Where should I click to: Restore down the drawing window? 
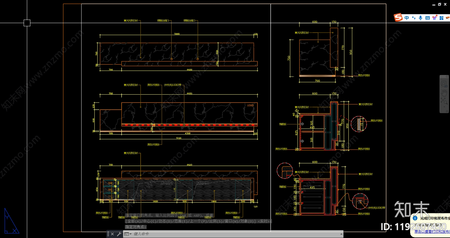[x=440, y=4]
